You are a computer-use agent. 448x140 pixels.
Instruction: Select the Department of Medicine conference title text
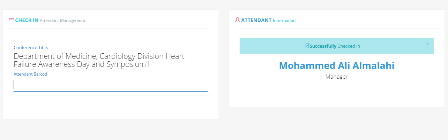click(x=99, y=60)
